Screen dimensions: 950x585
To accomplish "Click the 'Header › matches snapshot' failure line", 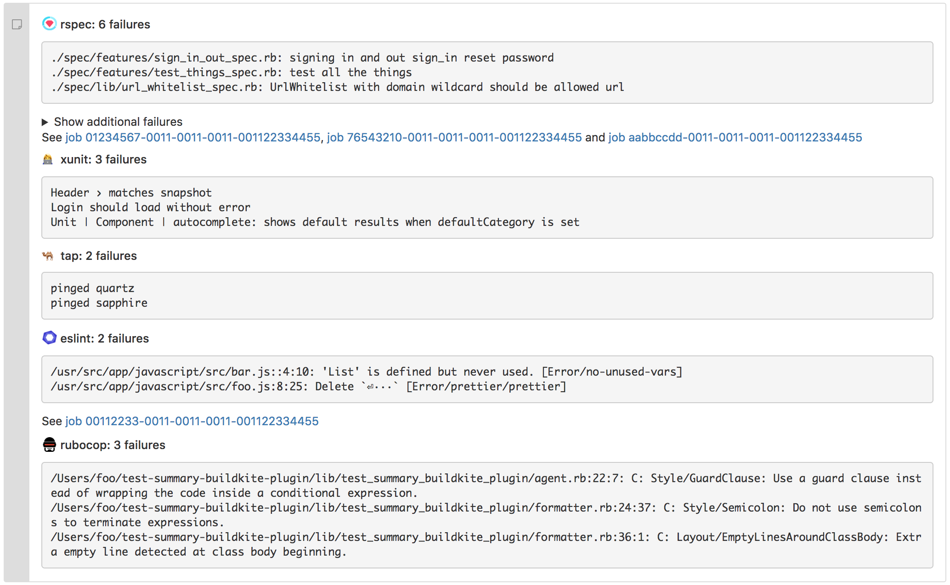I will (131, 193).
